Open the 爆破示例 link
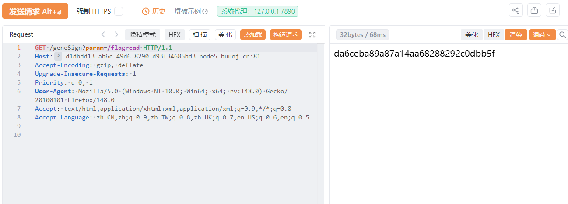The image size is (568, 204). [x=187, y=11]
